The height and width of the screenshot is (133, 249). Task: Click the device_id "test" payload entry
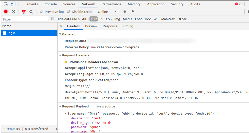pyautogui.click(x=87, y=118)
